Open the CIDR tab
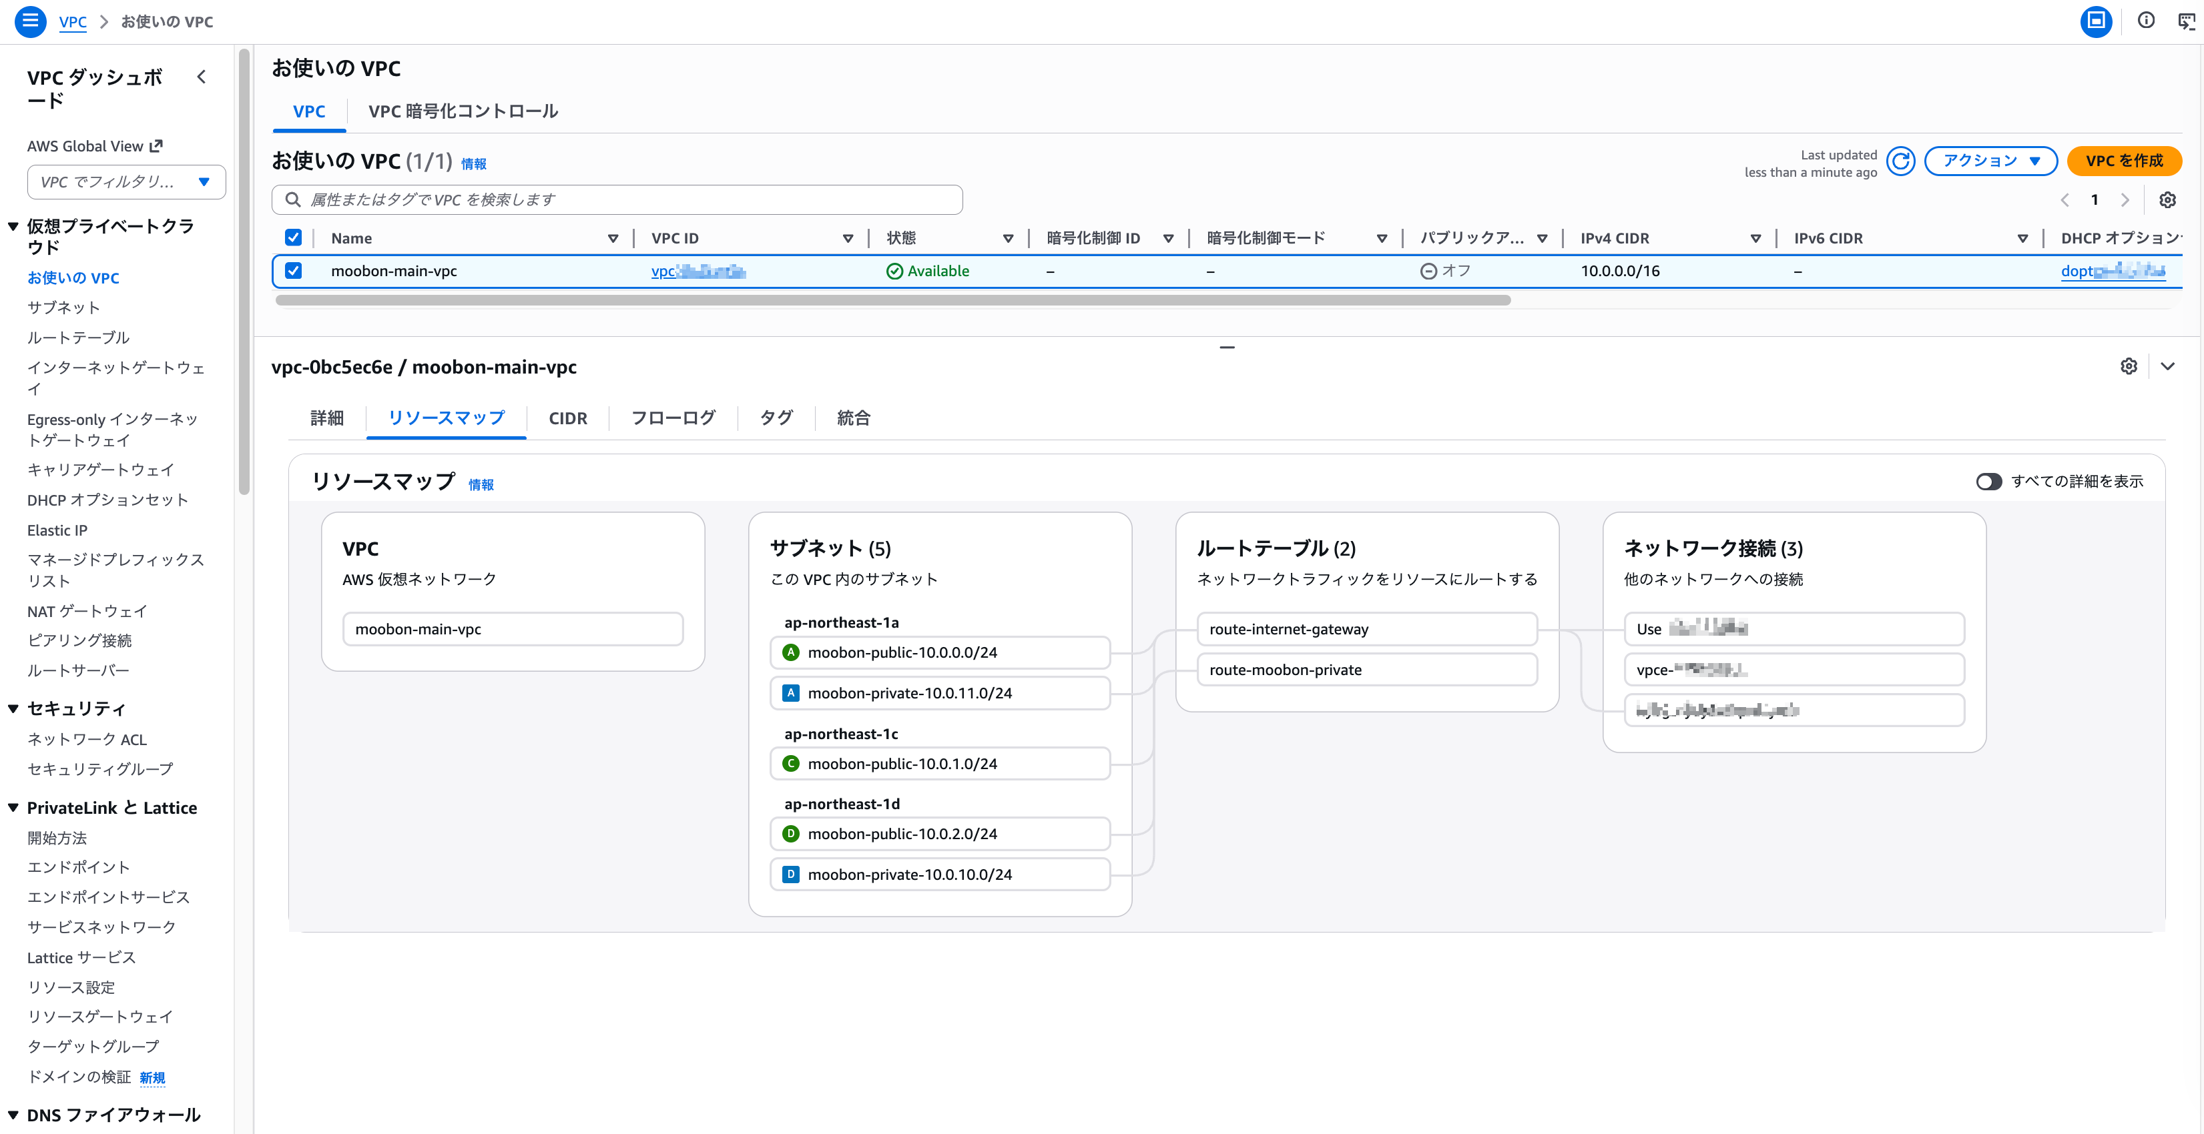Screen dimensions: 2204x1134 pos(568,418)
